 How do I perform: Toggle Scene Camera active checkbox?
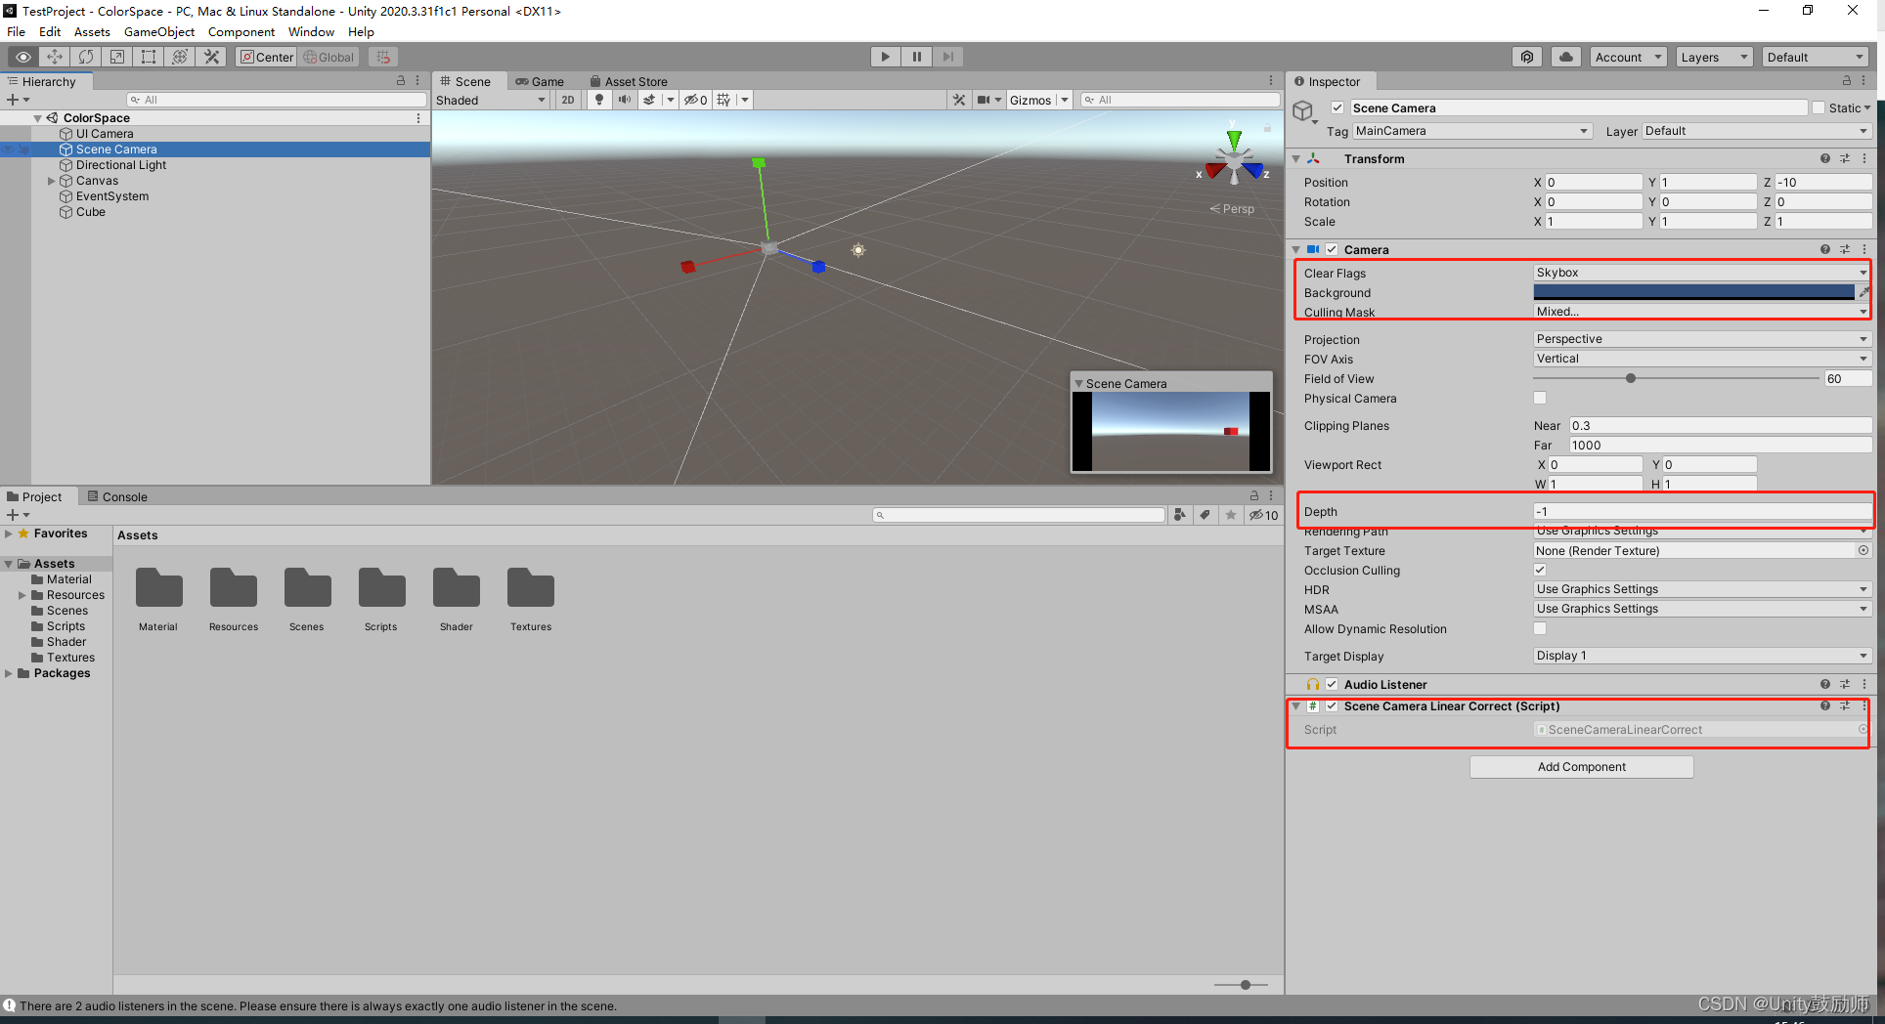(1337, 107)
